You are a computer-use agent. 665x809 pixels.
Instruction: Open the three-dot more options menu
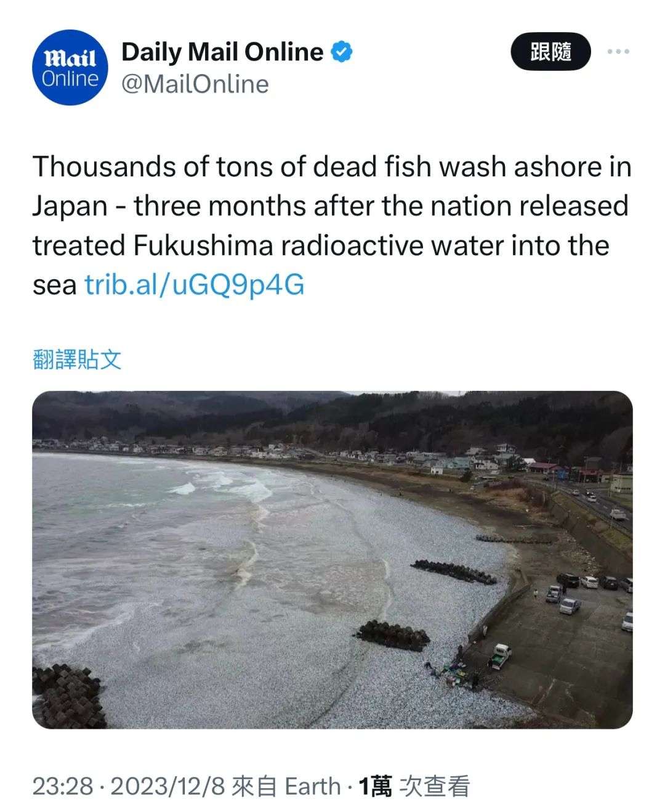tap(618, 52)
